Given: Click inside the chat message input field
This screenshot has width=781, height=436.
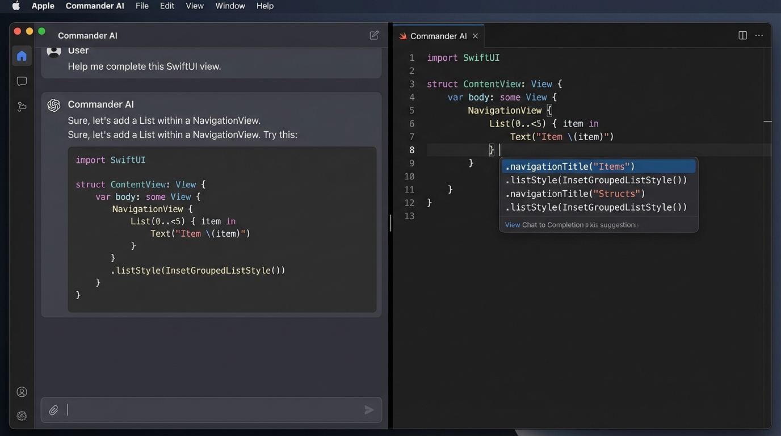Looking at the screenshot, I should pos(210,410).
